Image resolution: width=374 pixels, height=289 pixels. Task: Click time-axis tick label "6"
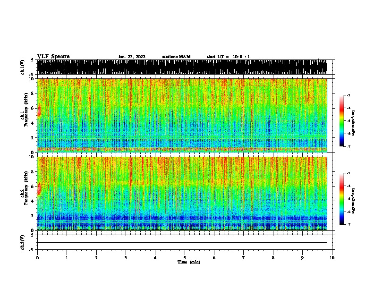tap(214, 257)
